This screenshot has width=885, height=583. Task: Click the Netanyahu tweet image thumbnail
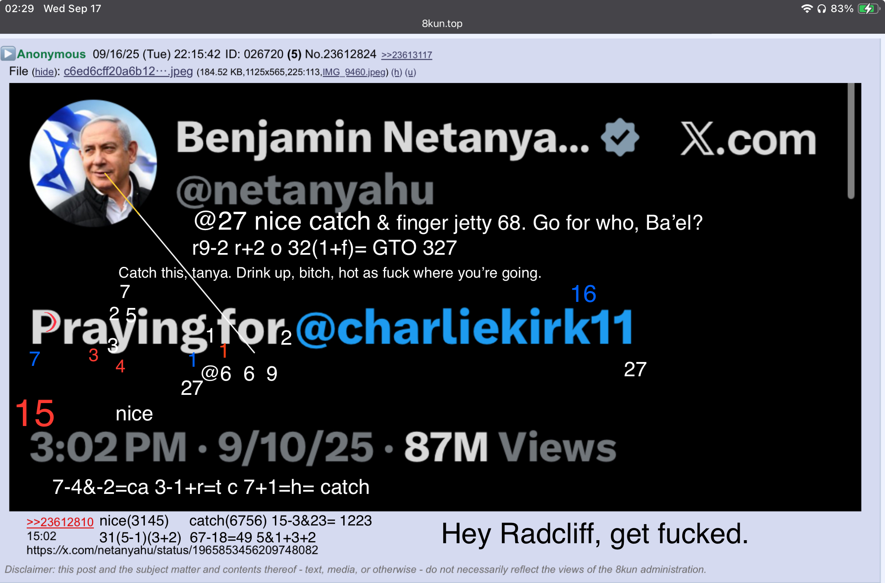click(435, 297)
